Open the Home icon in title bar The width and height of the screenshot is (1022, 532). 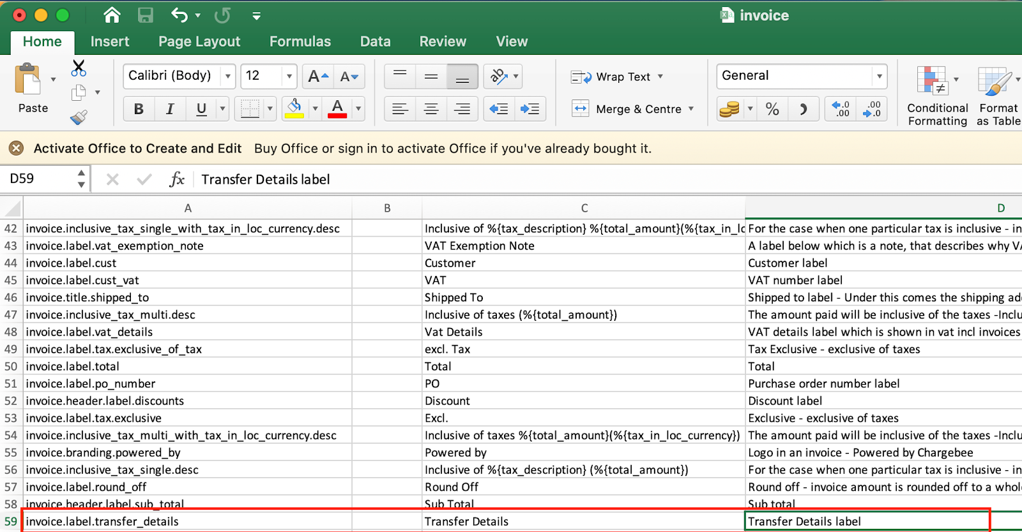coord(112,15)
